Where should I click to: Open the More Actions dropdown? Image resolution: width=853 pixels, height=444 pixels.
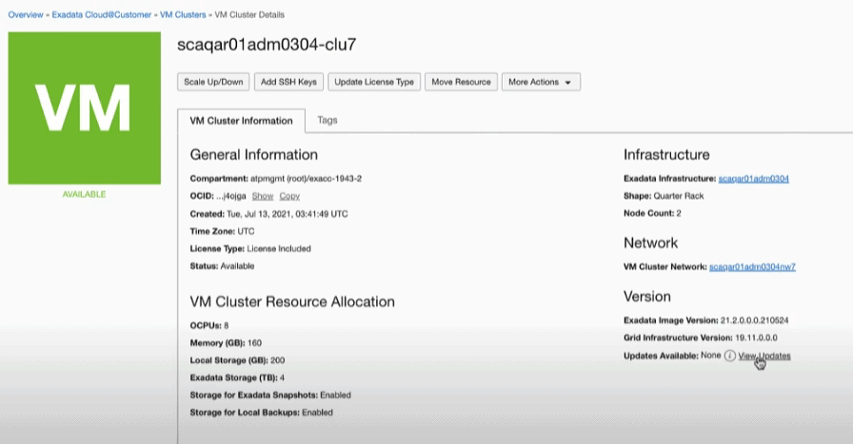[540, 82]
